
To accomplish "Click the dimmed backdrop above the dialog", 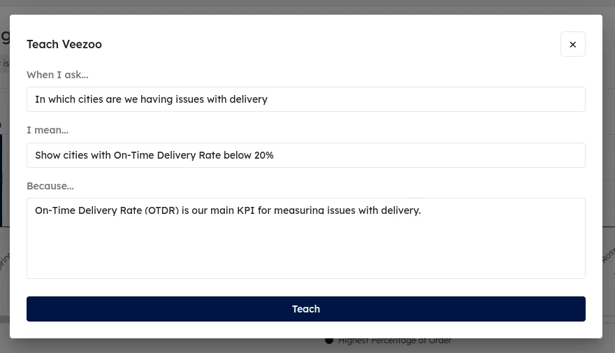I will tap(306, 6).
